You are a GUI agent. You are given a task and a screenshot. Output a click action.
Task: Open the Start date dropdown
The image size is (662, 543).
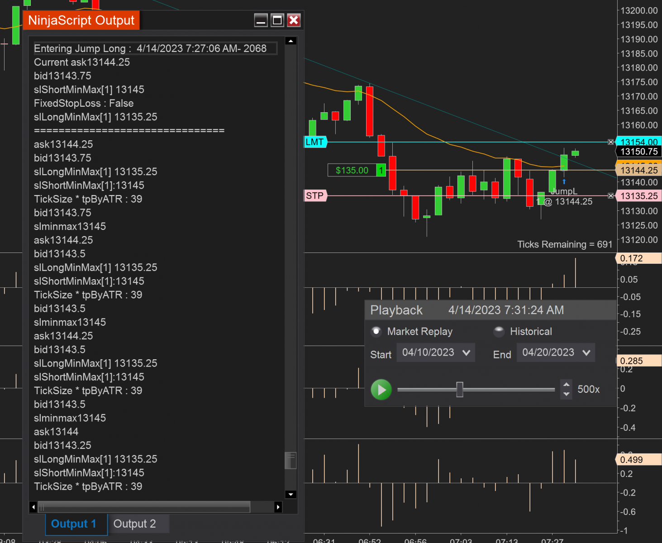click(x=436, y=352)
